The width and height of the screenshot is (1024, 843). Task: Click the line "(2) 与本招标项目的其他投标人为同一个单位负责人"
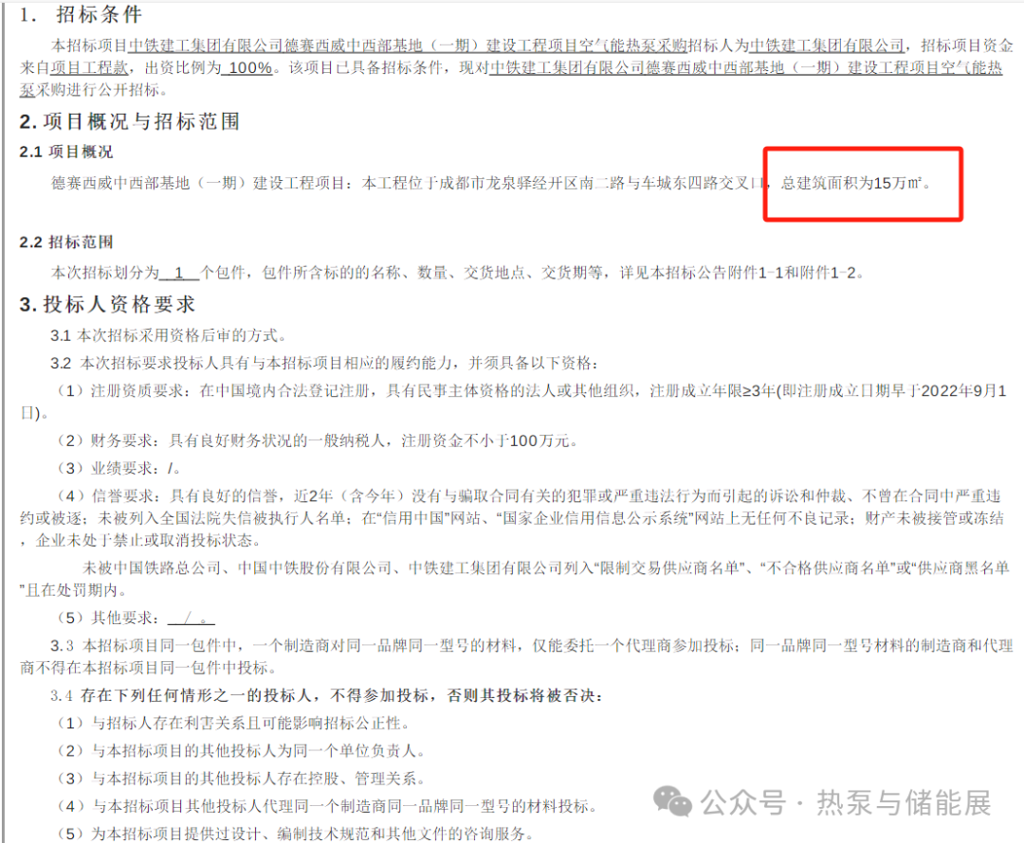point(240,751)
